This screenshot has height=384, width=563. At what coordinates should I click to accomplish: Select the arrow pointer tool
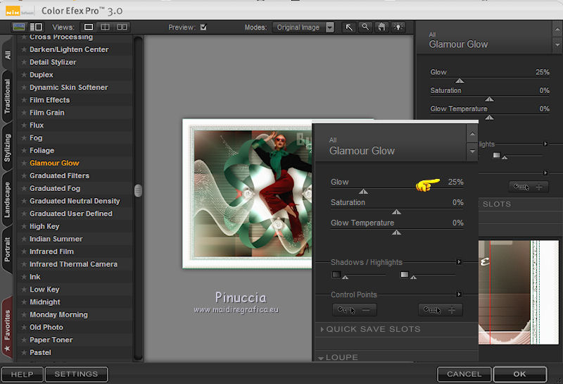tap(349, 27)
